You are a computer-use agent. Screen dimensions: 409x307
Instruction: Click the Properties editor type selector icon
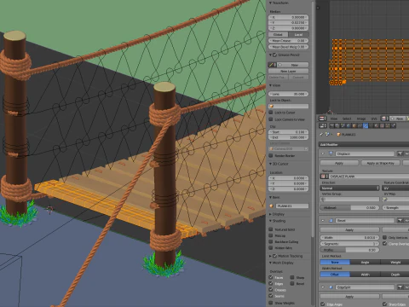[x=323, y=125]
